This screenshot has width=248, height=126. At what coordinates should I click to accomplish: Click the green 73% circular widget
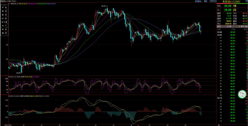click(242, 94)
